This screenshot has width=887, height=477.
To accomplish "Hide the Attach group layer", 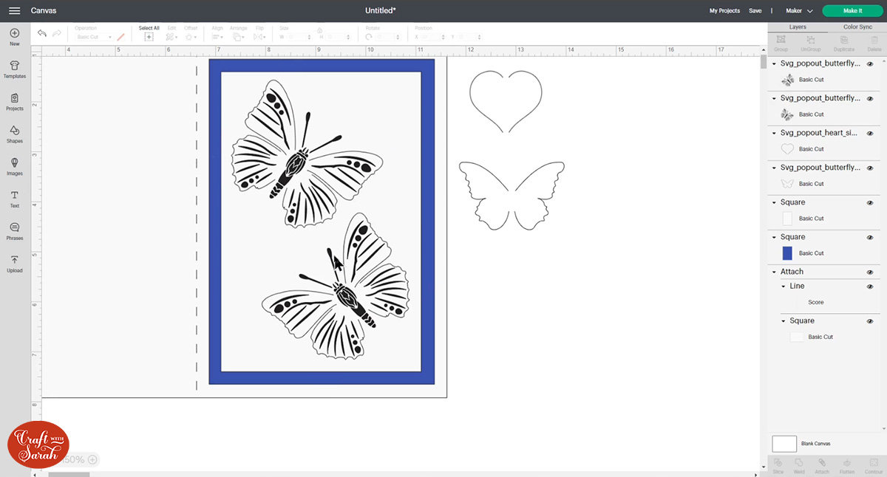I will 871,271.
